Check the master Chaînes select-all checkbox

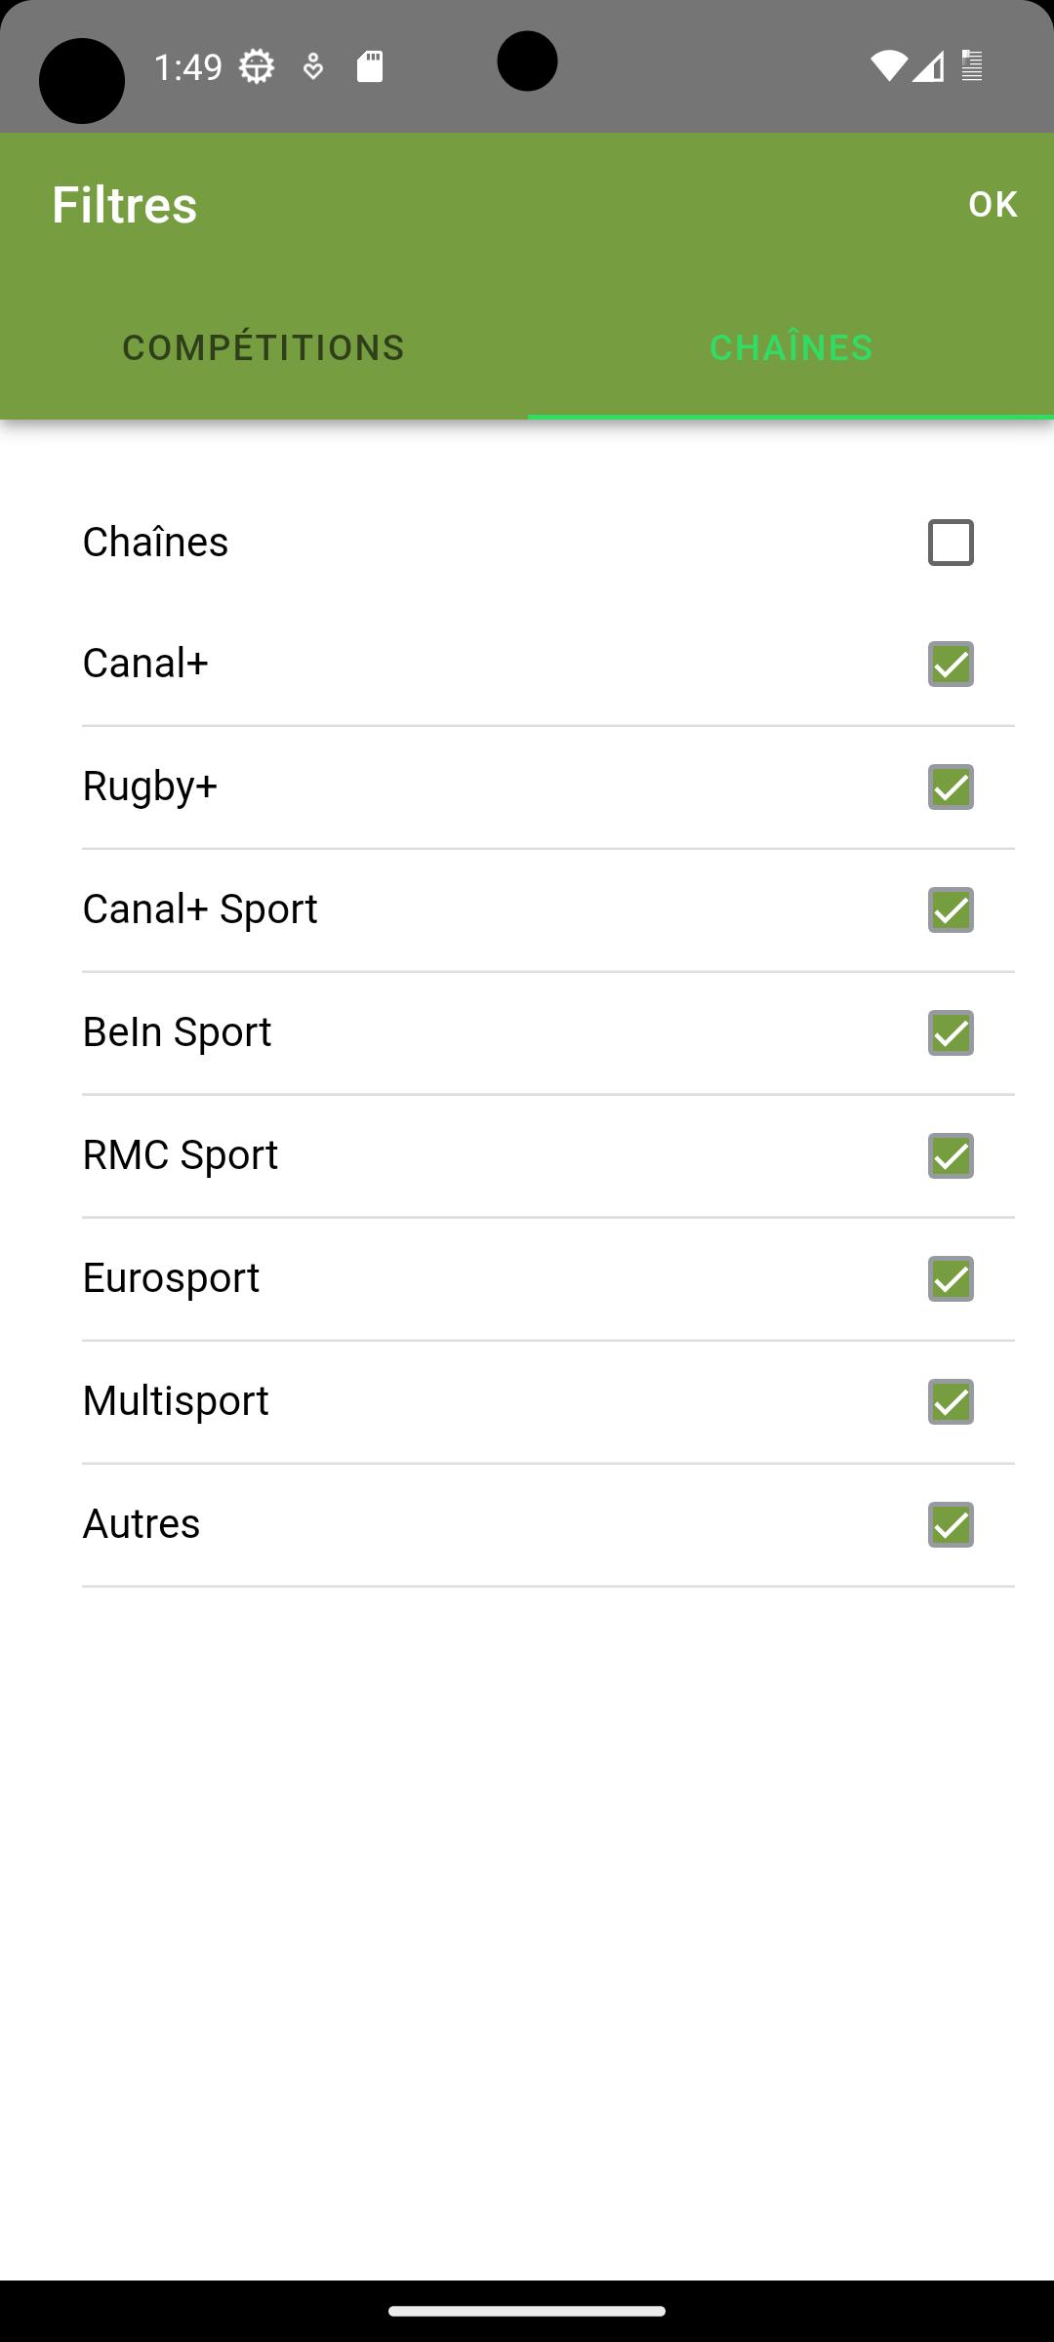tap(951, 543)
